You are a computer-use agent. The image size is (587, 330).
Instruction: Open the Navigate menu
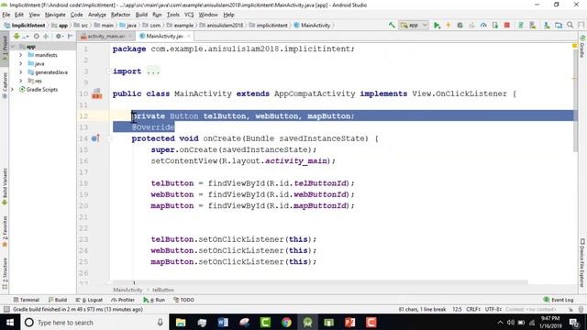[55, 15]
